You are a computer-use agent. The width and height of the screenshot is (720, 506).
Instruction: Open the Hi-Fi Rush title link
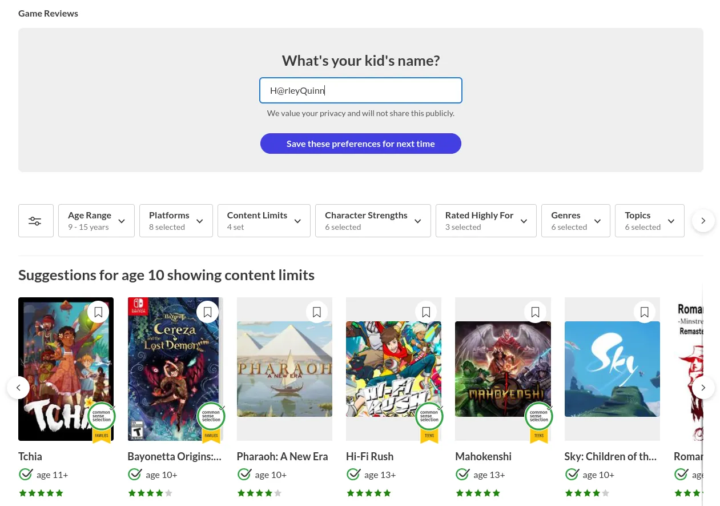[x=369, y=456]
